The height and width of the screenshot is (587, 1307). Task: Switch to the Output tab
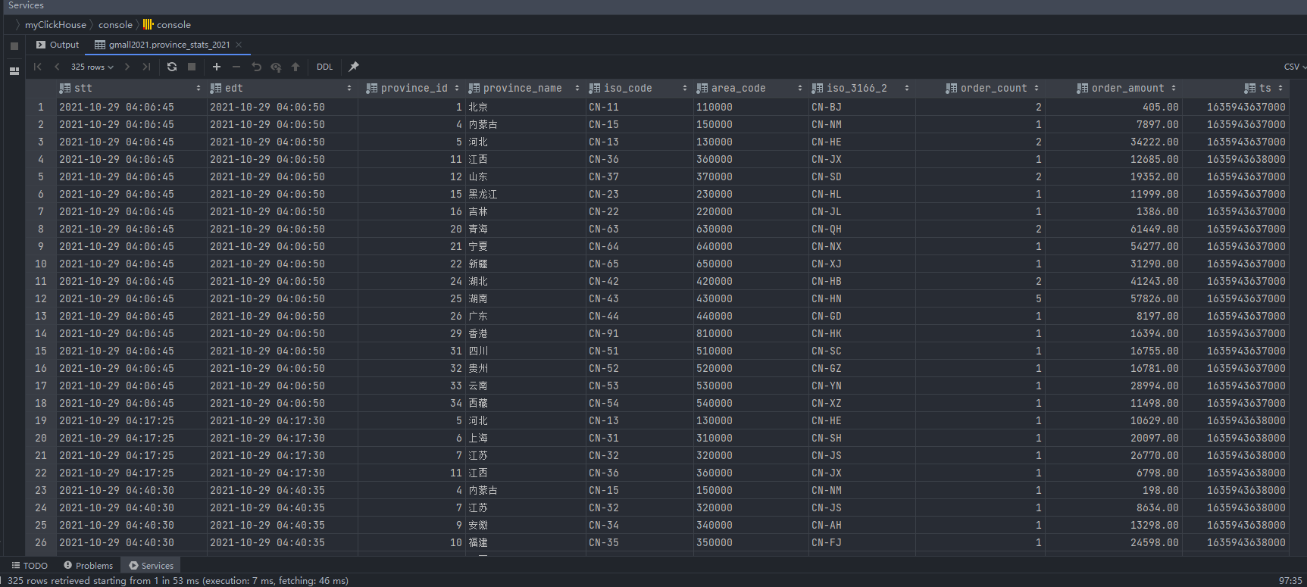58,45
